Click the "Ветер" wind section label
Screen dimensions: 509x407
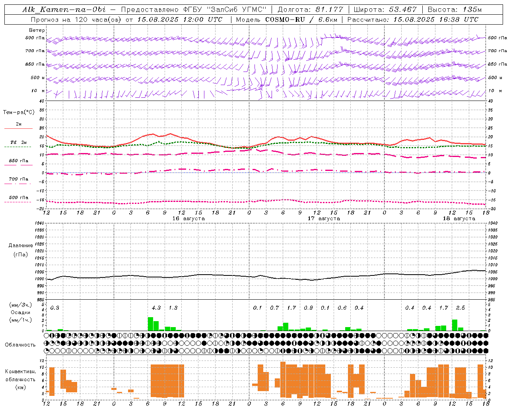pyautogui.click(x=37, y=30)
